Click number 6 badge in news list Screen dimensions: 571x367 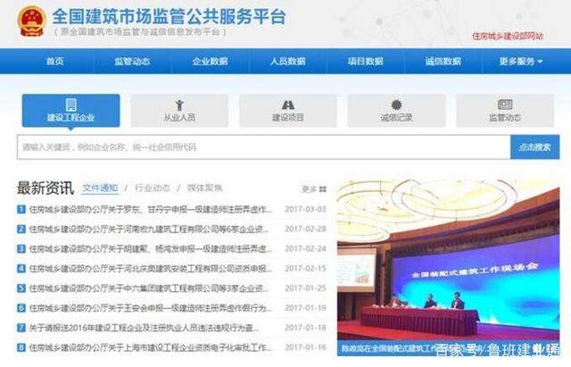tap(21, 307)
